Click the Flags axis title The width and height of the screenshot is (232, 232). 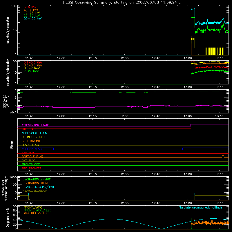[x=12, y=145]
